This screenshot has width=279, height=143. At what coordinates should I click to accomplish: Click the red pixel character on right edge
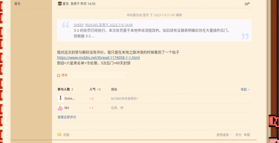coord(274,121)
